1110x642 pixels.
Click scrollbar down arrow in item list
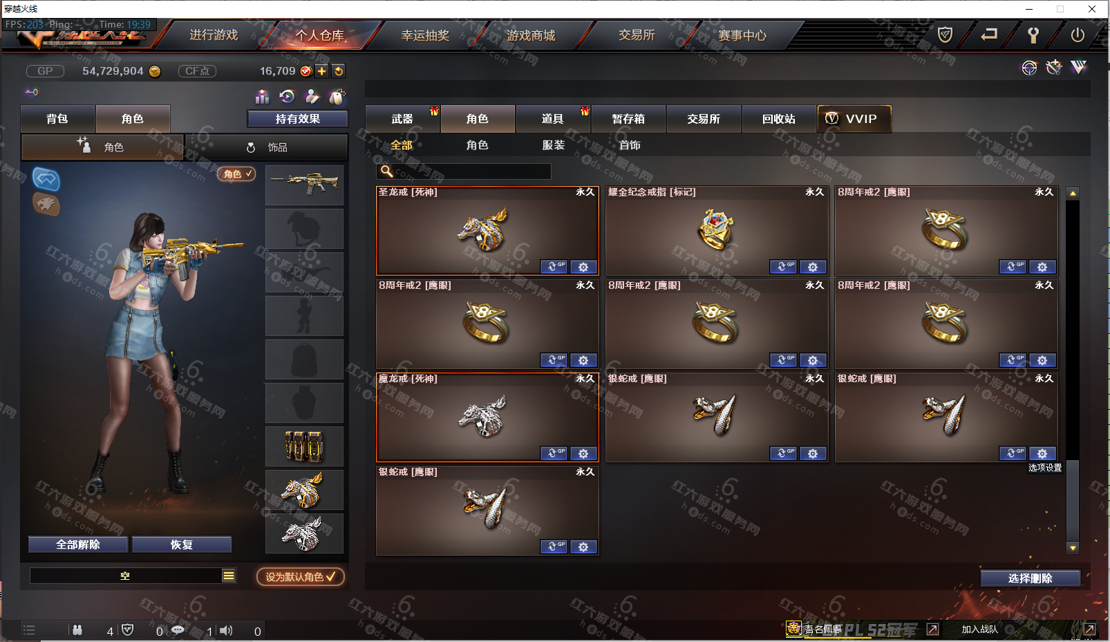pyautogui.click(x=1073, y=548)
